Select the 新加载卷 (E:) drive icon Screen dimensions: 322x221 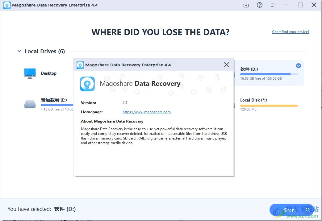click(30, 104)
